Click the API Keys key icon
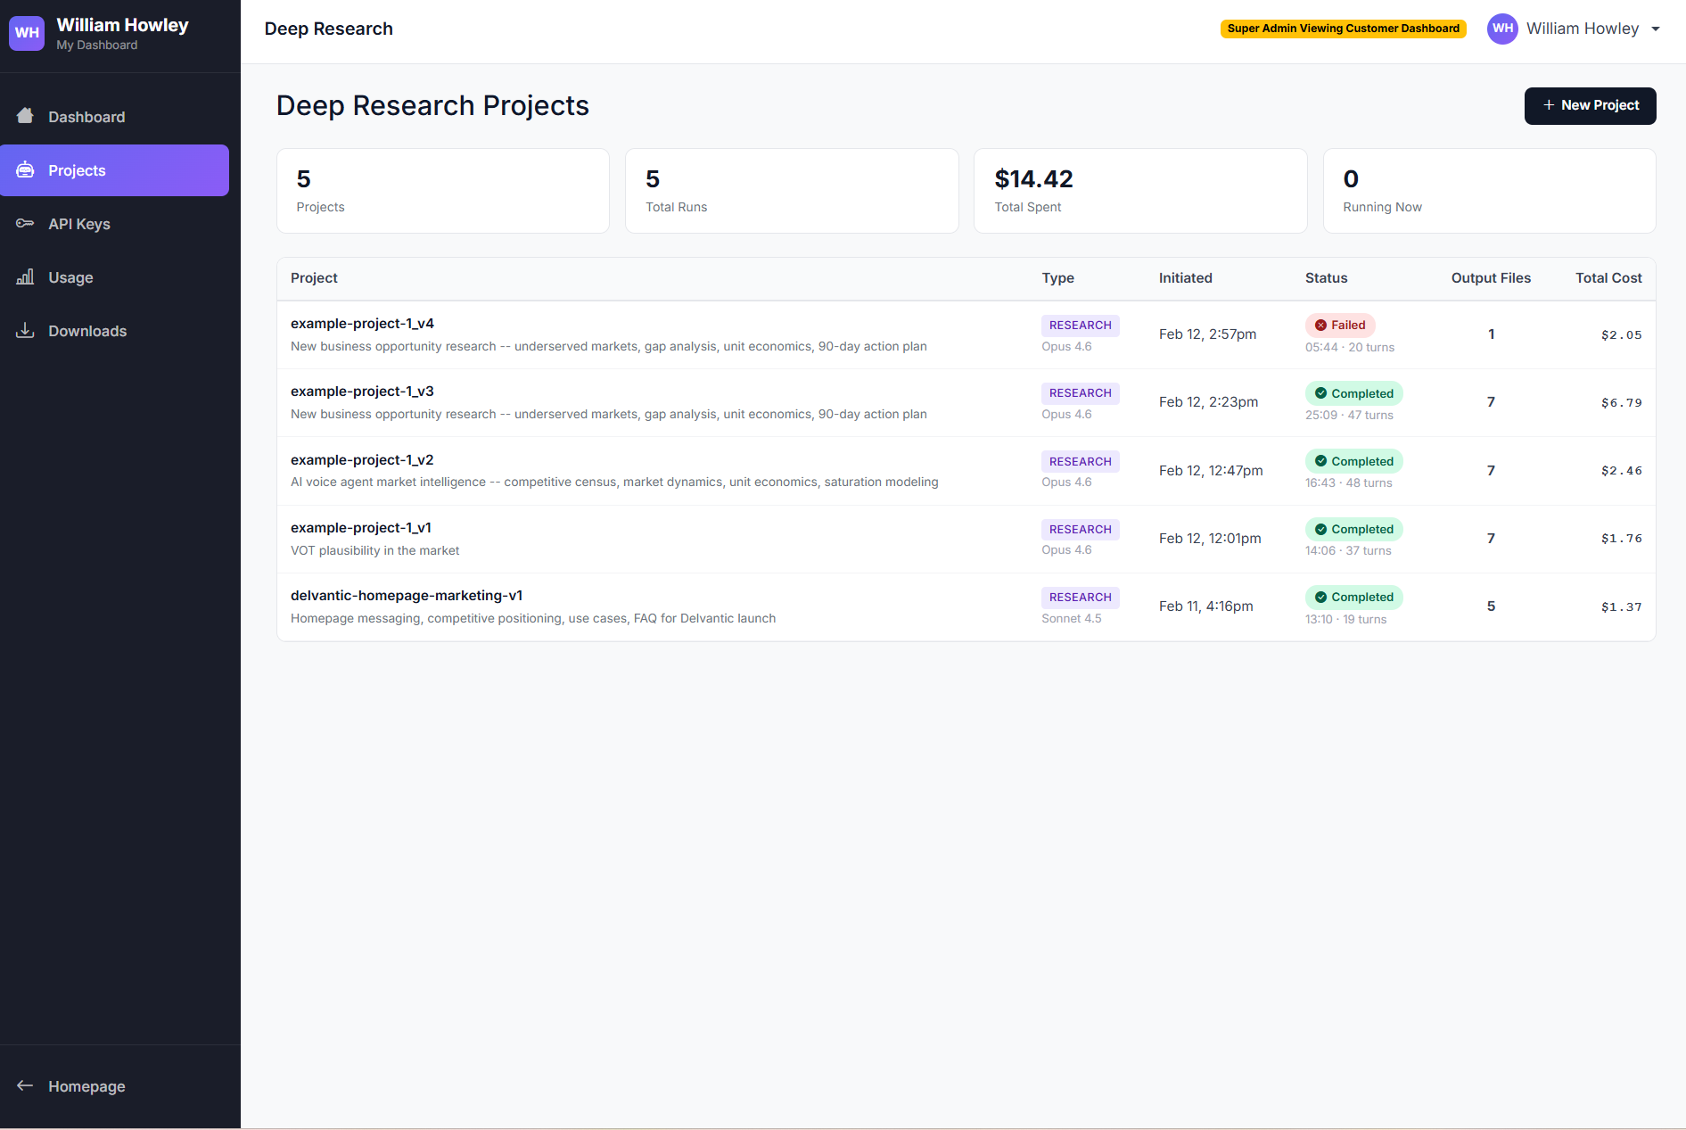The height and width of the screenshot is (1130, 1686). pyautogui.click(x=25, y=223)
